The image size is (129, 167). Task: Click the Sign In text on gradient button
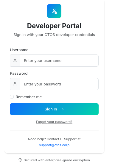(51, 109)
